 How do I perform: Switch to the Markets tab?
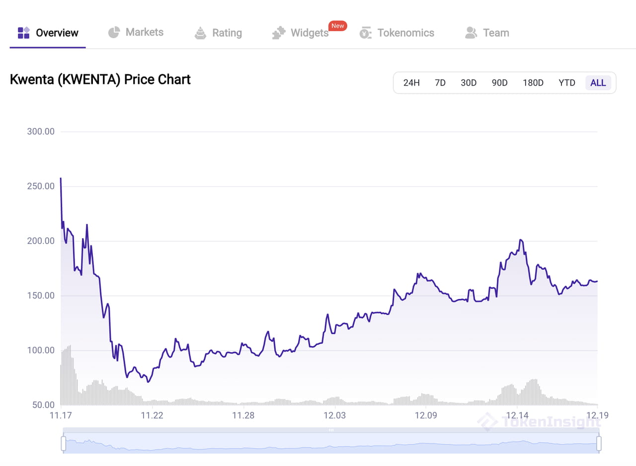coord(144,32)
